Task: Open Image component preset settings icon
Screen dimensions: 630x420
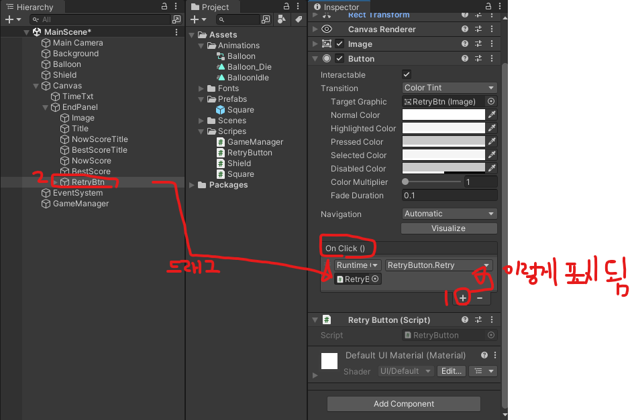Action: [x=478, y=44]
